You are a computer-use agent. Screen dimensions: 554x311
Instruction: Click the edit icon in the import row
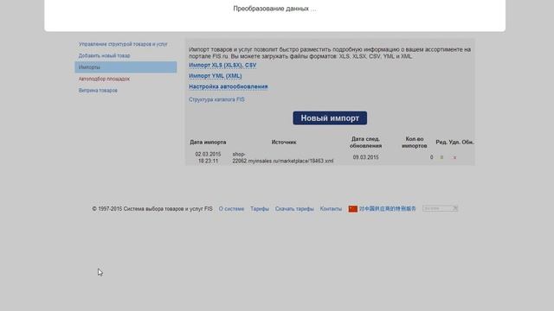point(441,157)
